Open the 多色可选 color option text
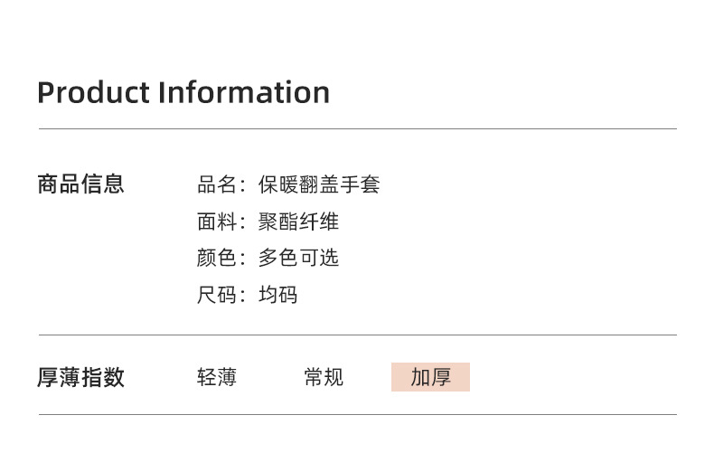This screenshot has height=453, width=714. point(298,258)
